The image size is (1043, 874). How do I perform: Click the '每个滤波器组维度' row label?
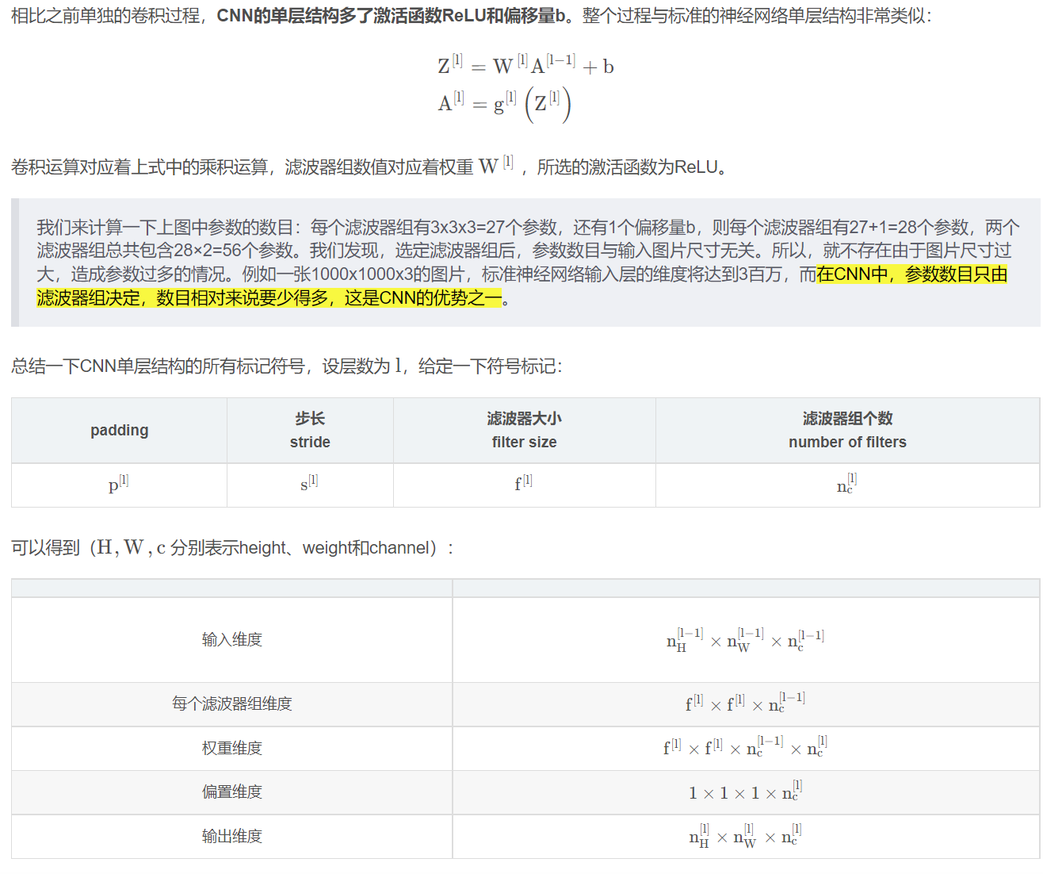pos(231,703)
